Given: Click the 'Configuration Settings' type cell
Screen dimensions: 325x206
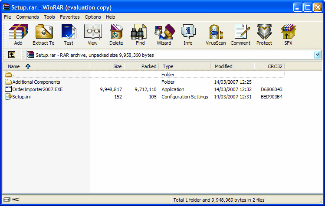Looking at the screenshot, I should click(x=185, y=97).
